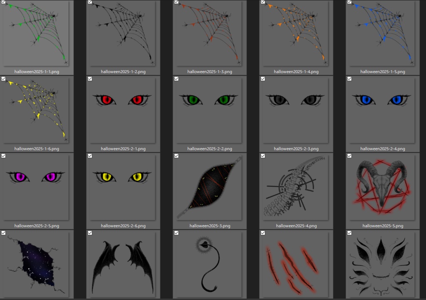Uncheck the halloween2025-4.png checkbox
The image size is (426, 300).
[x=263, y=156]
